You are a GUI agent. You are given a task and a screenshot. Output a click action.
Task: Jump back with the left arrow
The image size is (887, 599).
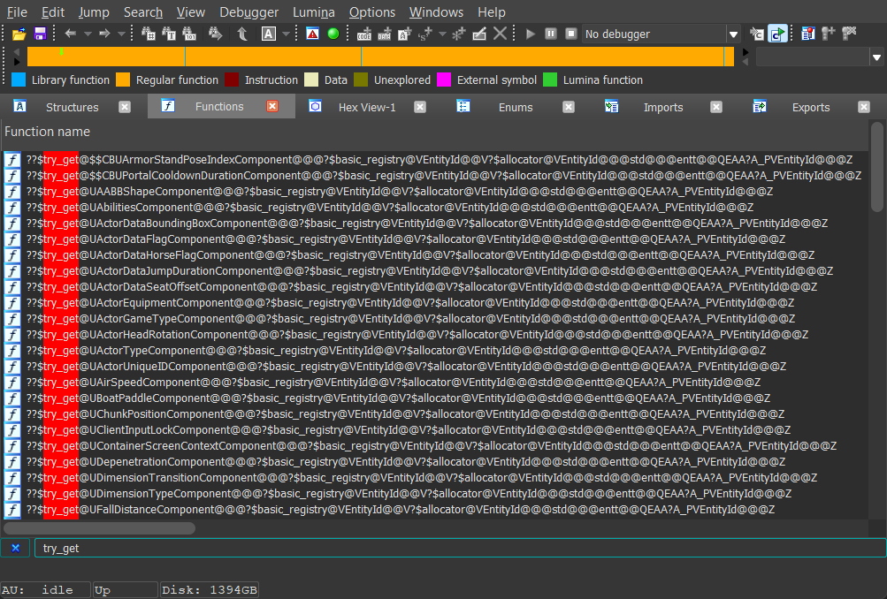pyautogui.click(x=70, y=34)
